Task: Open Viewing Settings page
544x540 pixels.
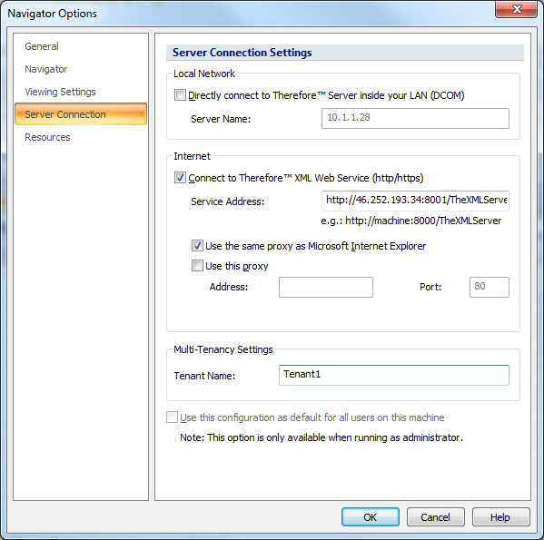Action: tap(60, 92)
